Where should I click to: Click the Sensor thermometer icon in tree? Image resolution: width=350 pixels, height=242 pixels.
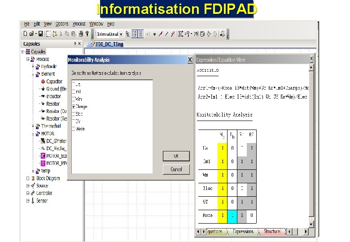point(33,201)
